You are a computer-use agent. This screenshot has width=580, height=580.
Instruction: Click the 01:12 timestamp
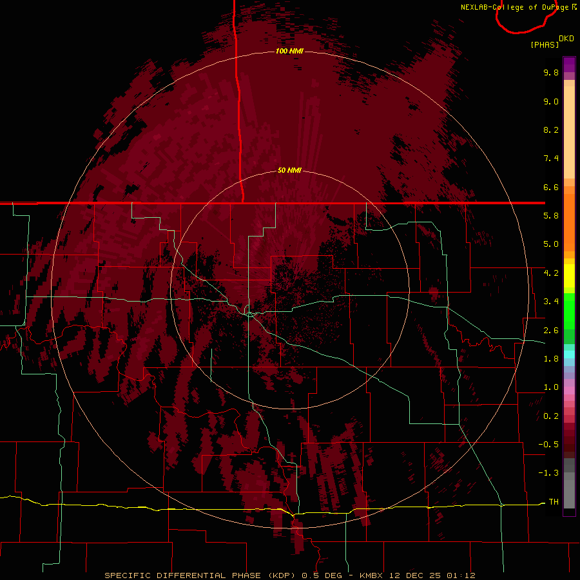[x=461, y=575]
